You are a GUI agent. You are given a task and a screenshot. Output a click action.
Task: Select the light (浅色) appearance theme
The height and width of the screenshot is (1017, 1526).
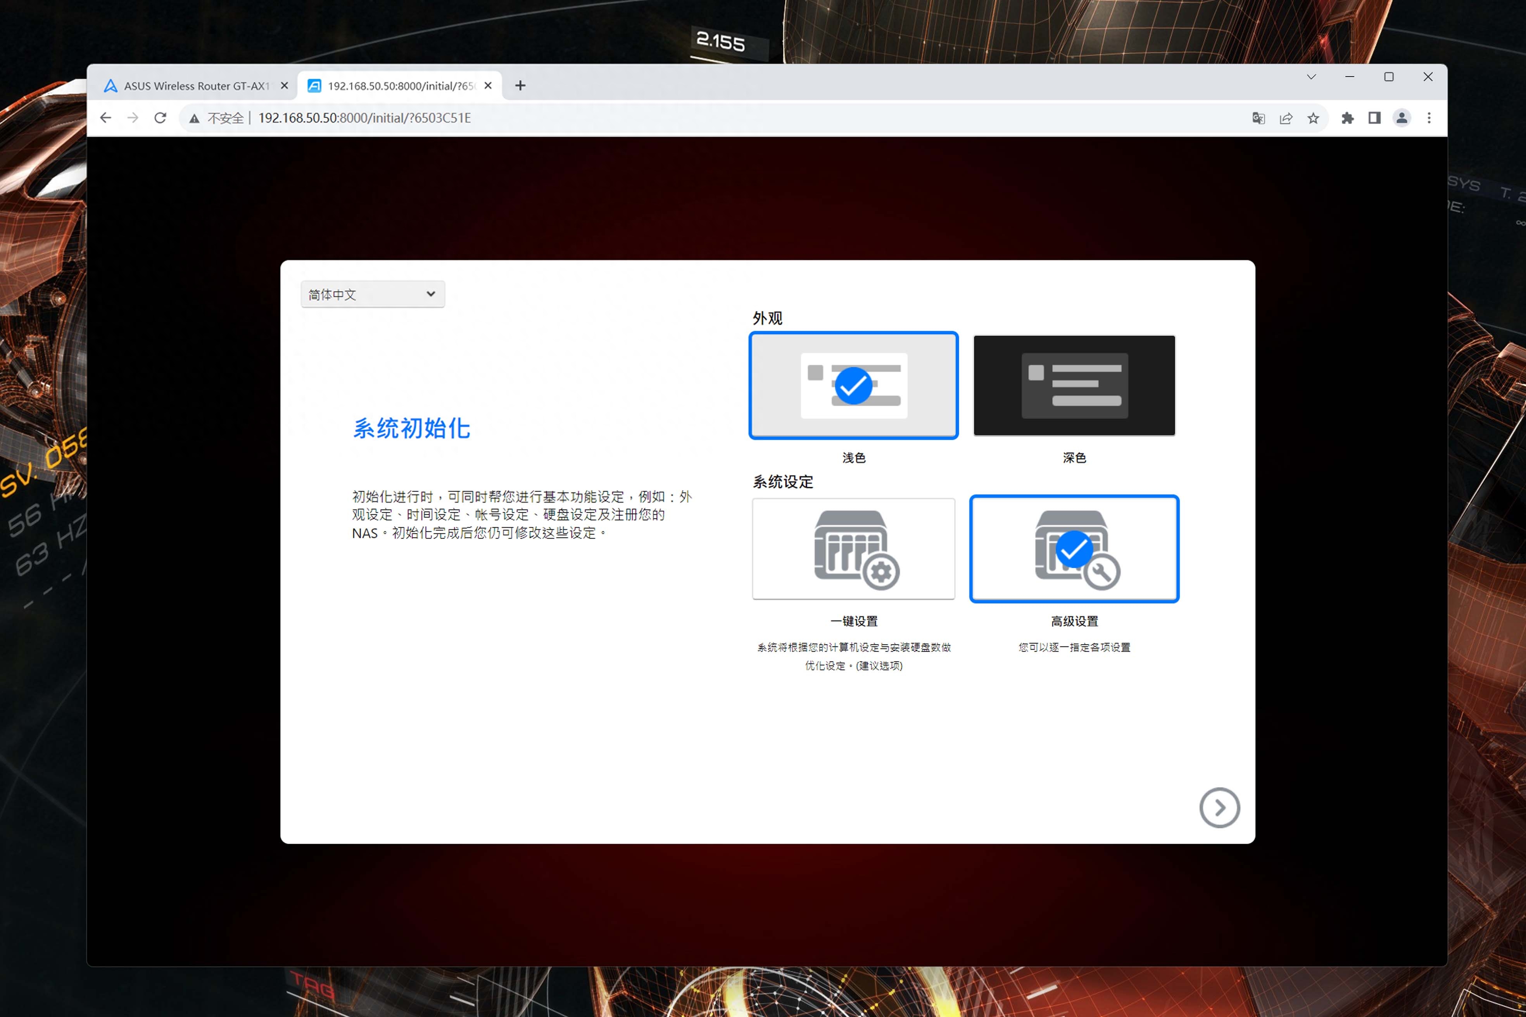[853, 385]
